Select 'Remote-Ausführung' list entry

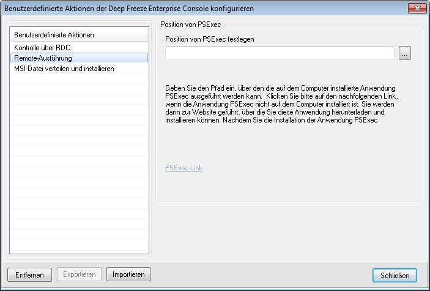[x=79, y=58]
